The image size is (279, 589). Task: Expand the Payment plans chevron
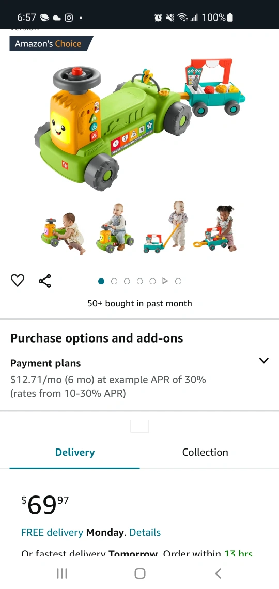[x=264, y=360]
